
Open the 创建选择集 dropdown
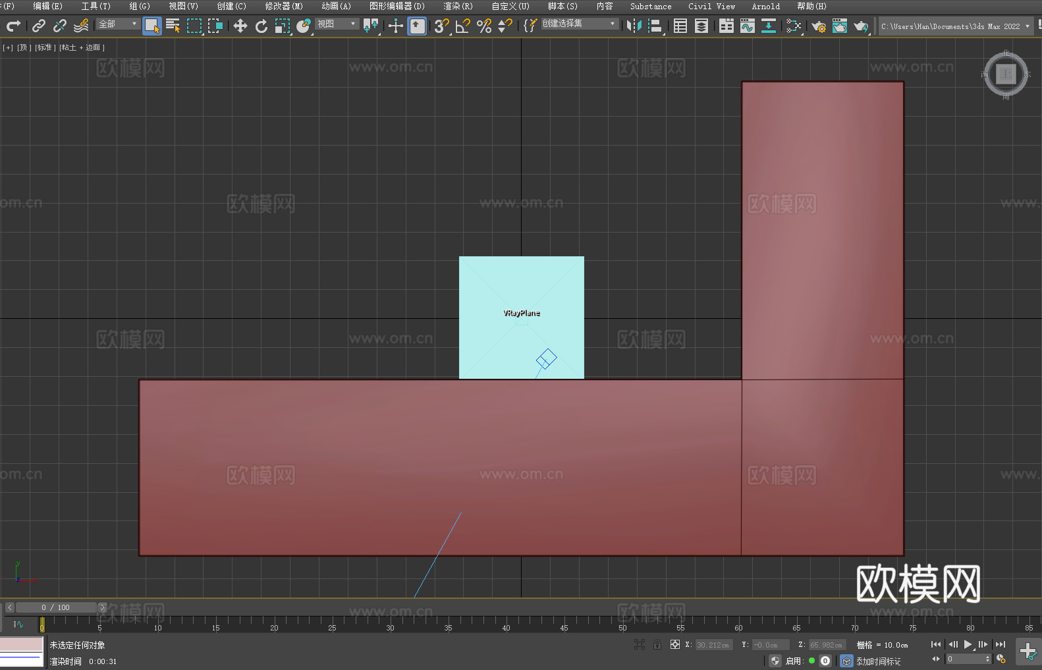[580, 24]
